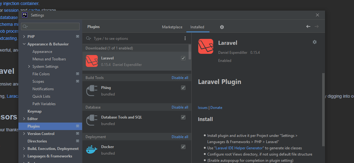354x163 pixels.
Task: Click the Phing plug icon in the list
Action: click(x=92, y=91)
